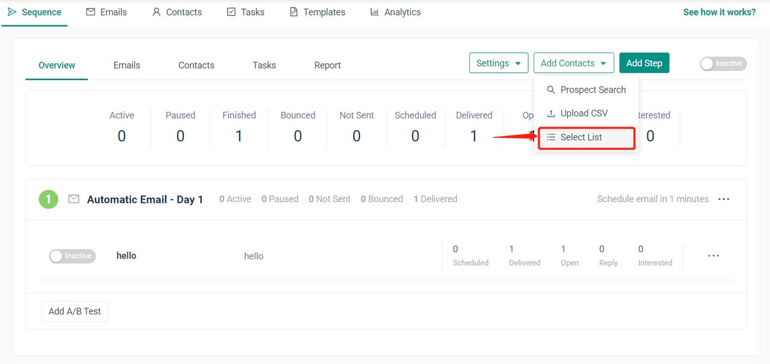Toggle the sequence Inactive switch at top right
The width and height of the screenshot is (770, 364).
(723, 64)
